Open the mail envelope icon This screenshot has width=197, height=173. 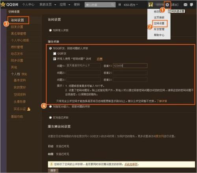click(185, 5)
